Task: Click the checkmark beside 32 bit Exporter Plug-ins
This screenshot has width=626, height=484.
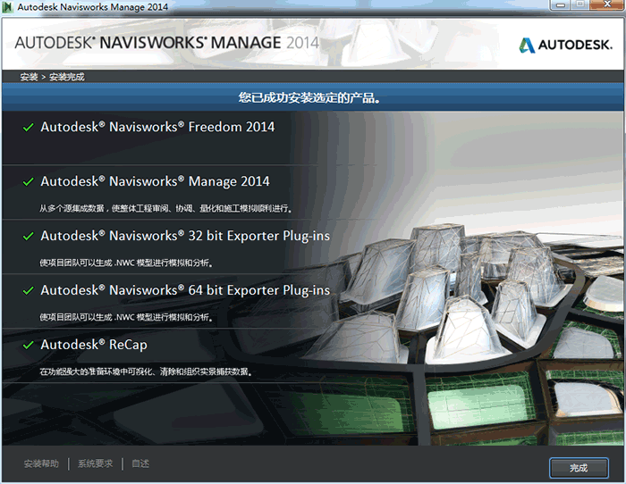Action: coord(29,237)
